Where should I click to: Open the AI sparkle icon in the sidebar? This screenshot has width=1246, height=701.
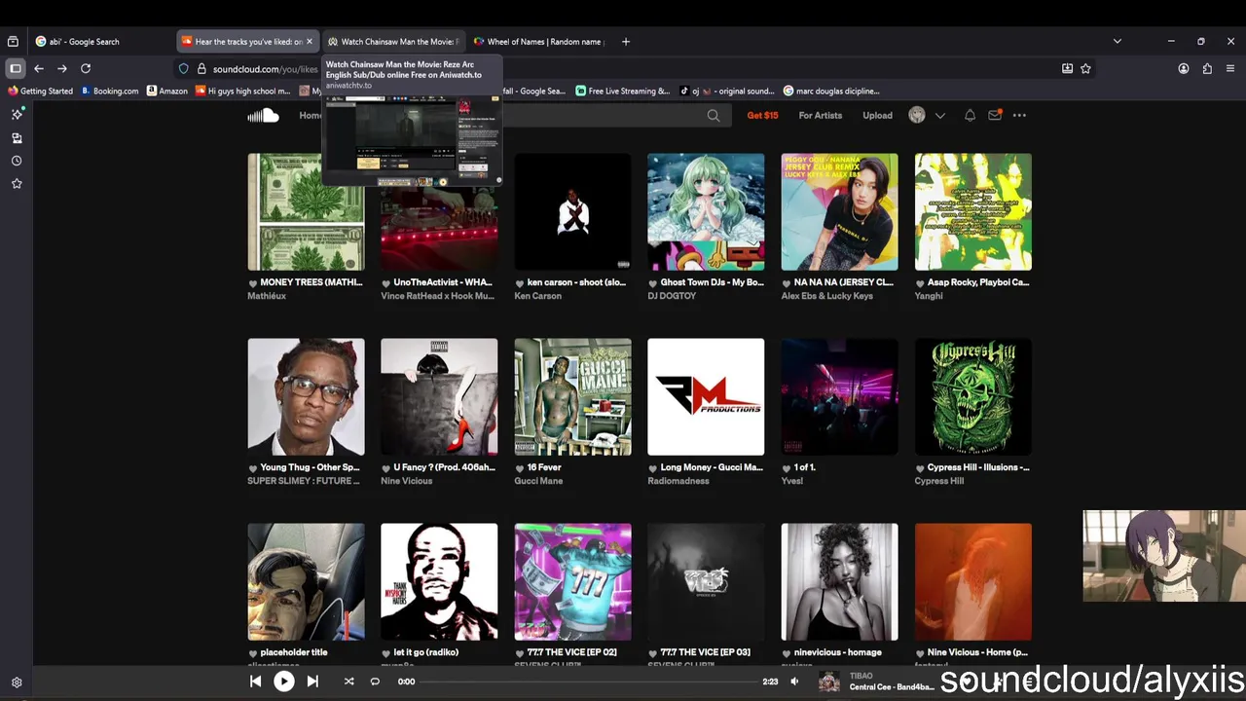pyautogui.click(x=17, y=114)
